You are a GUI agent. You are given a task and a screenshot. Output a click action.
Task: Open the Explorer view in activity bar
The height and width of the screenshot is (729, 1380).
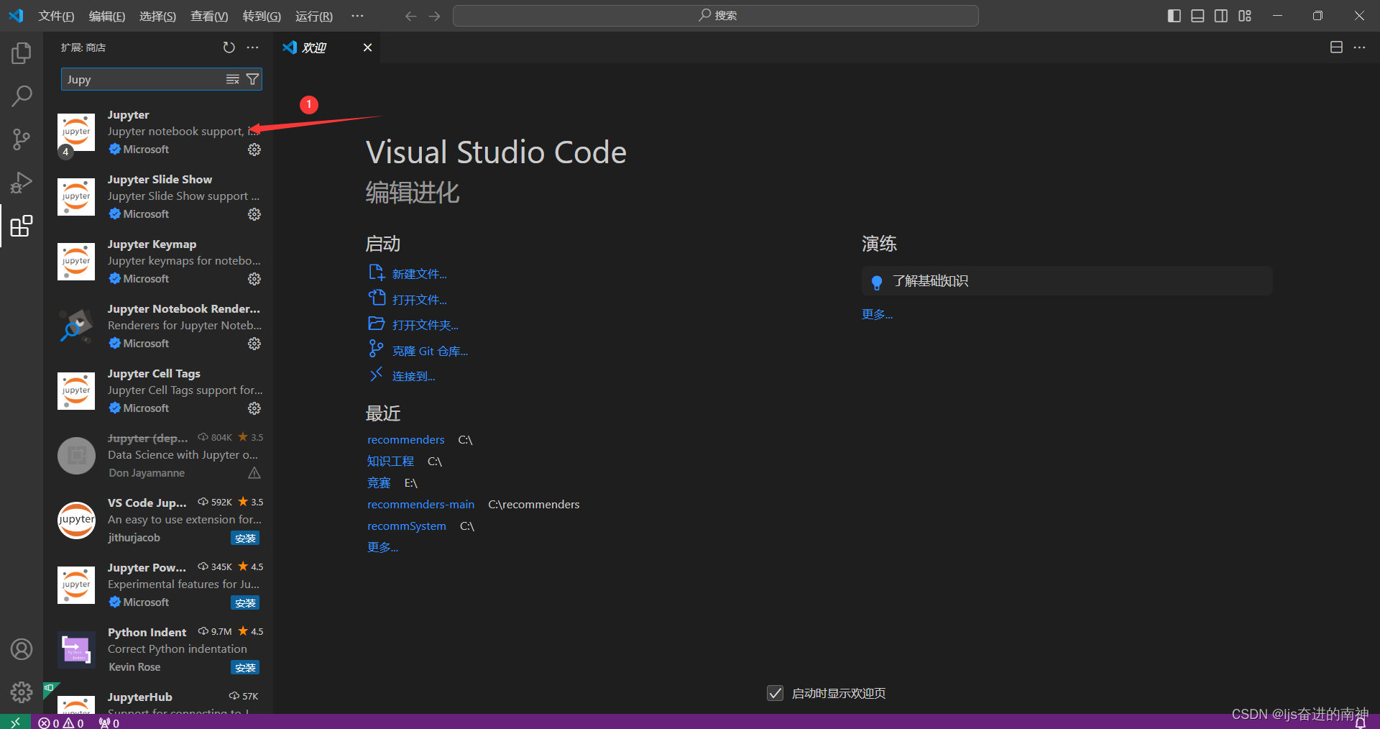pyautogui.click(x=22, y=53)
